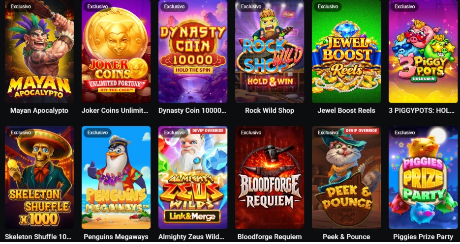The width and height of the screenshot is (460, 244).
Task: Click the DEVIP OVERRIDE badge on Peek & Pounce
Action: point(362,131)
